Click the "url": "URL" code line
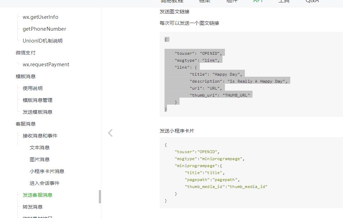 coord(206,89)
